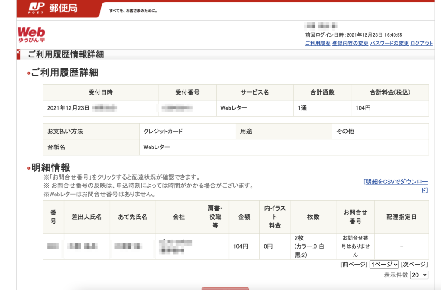Log out via ログアウト link
Image resolution: width=441 pixels, height=290 pixels.
[x=422, y=43]
